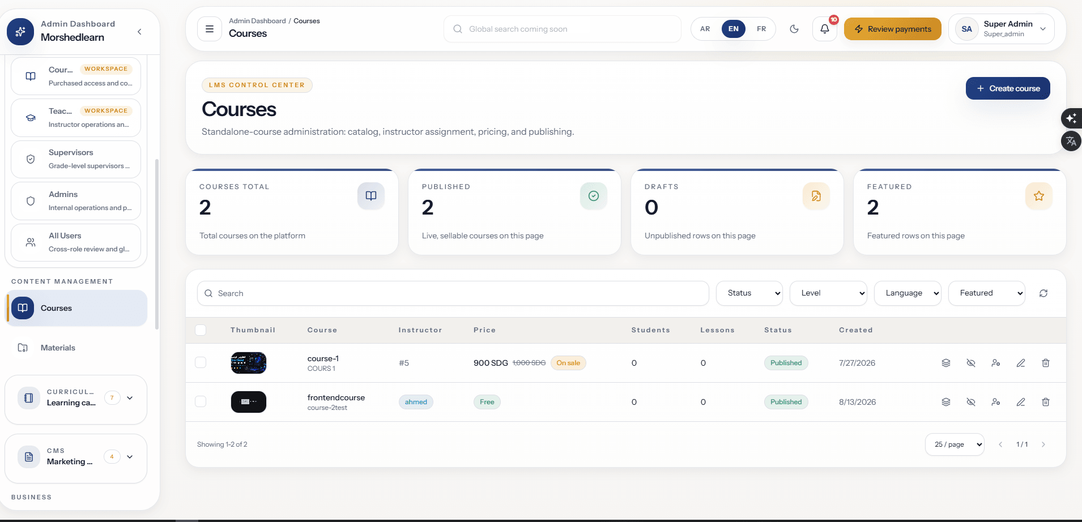The height and width of the screenshot is (522, 1082).
Task: Open Materials in the sidebar
Action: click(76, 348)
